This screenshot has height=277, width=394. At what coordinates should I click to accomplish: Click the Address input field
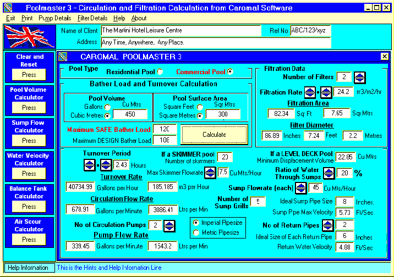[x=216, y=43]
